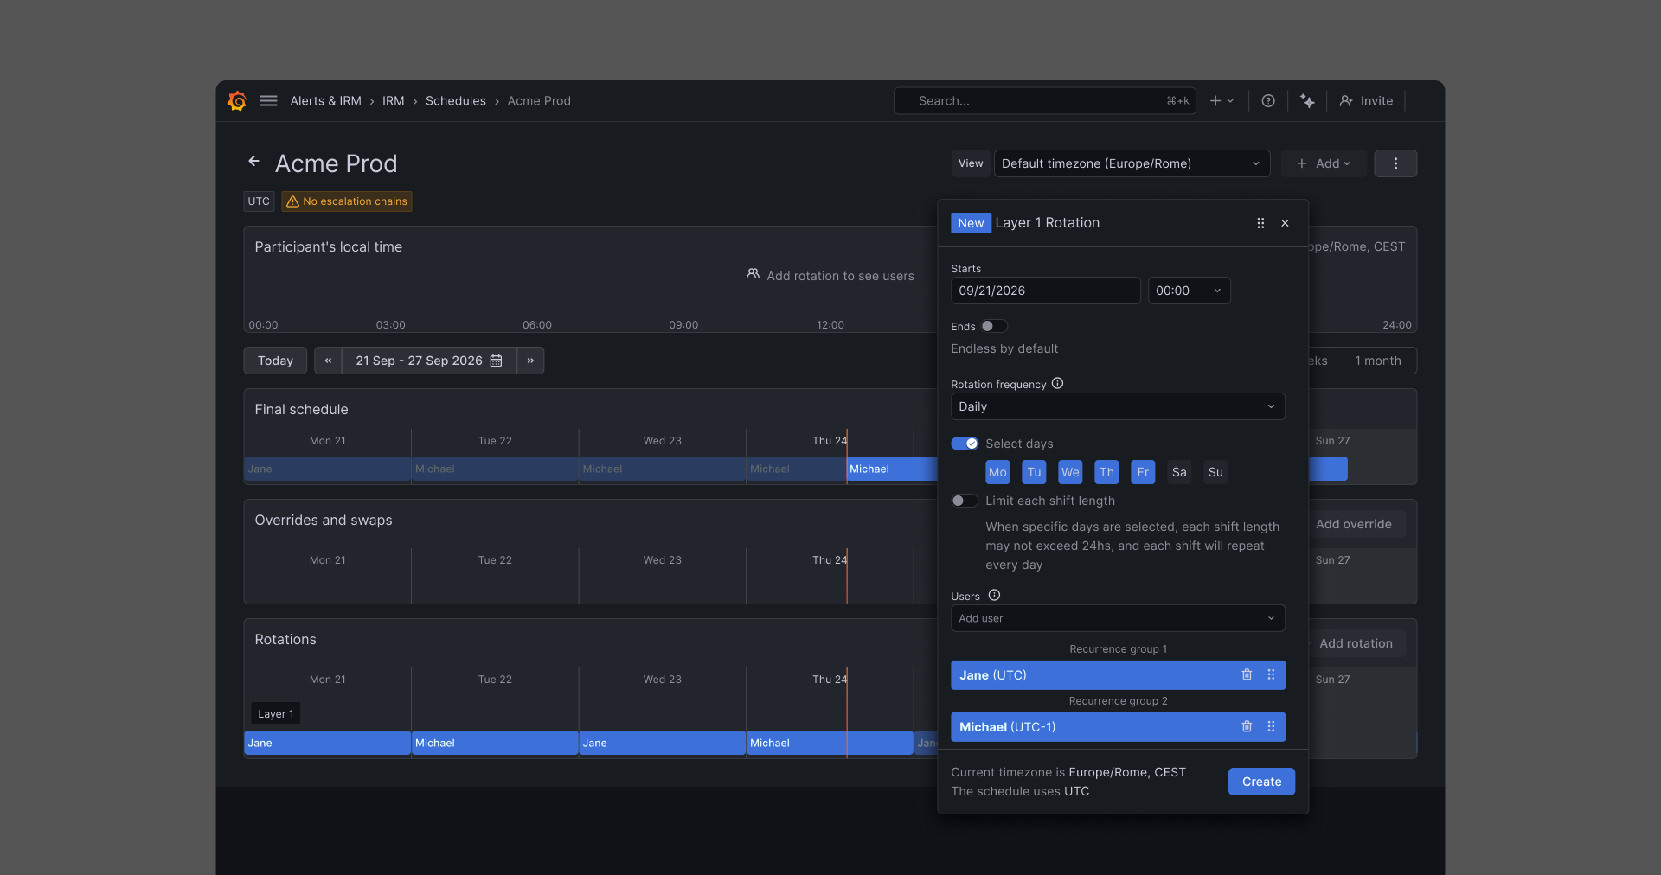Viewport: 1661px width, 875px height.
Task: Navigate to Schedules breadcrumb
Action: 456,101
